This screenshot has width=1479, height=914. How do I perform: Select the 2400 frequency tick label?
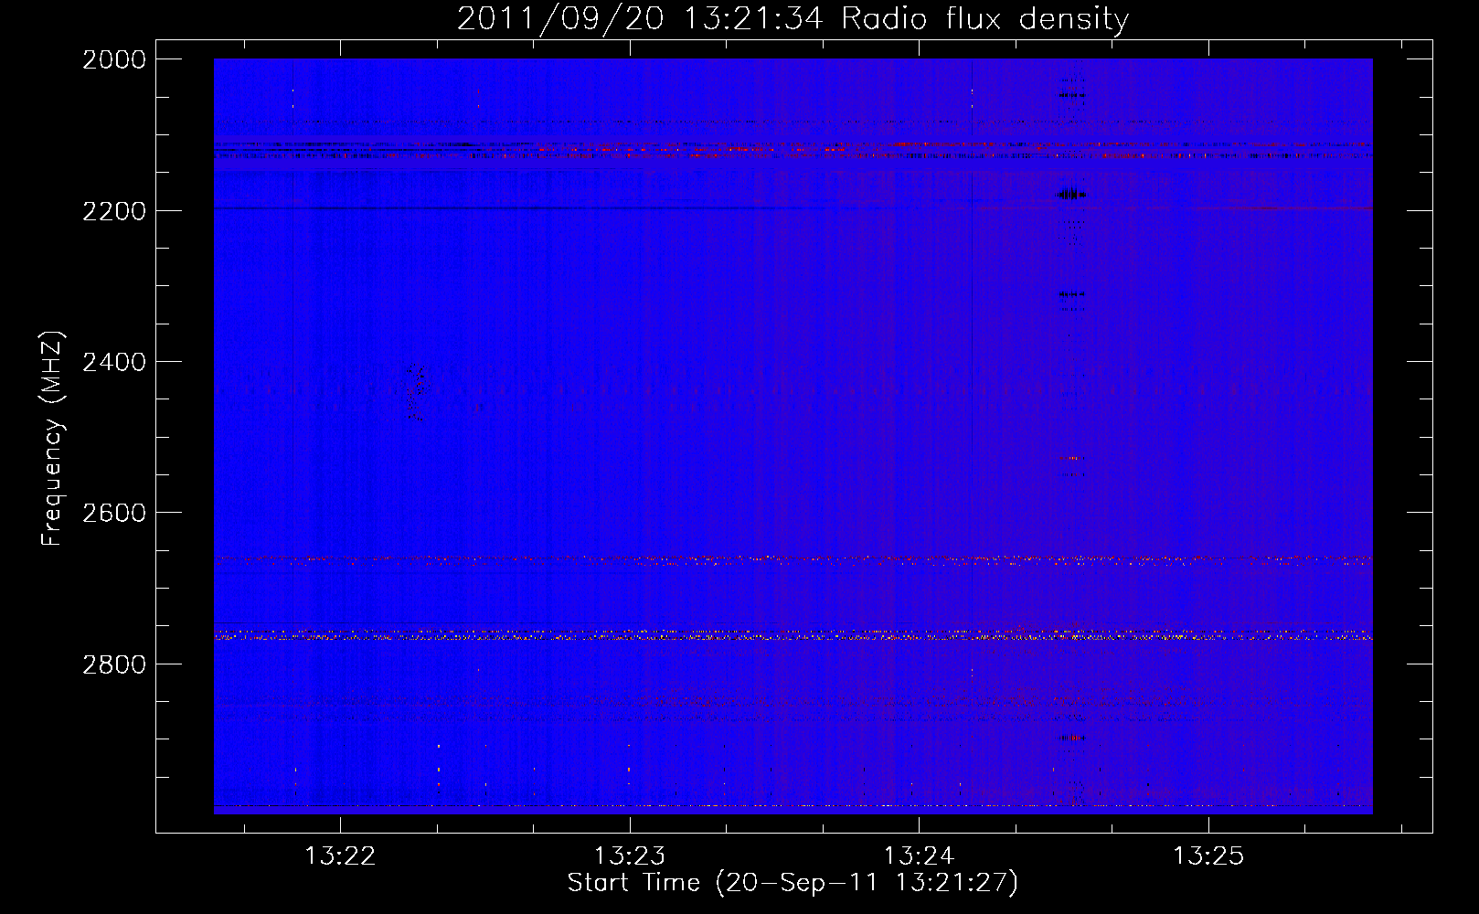tap(114, 362)
